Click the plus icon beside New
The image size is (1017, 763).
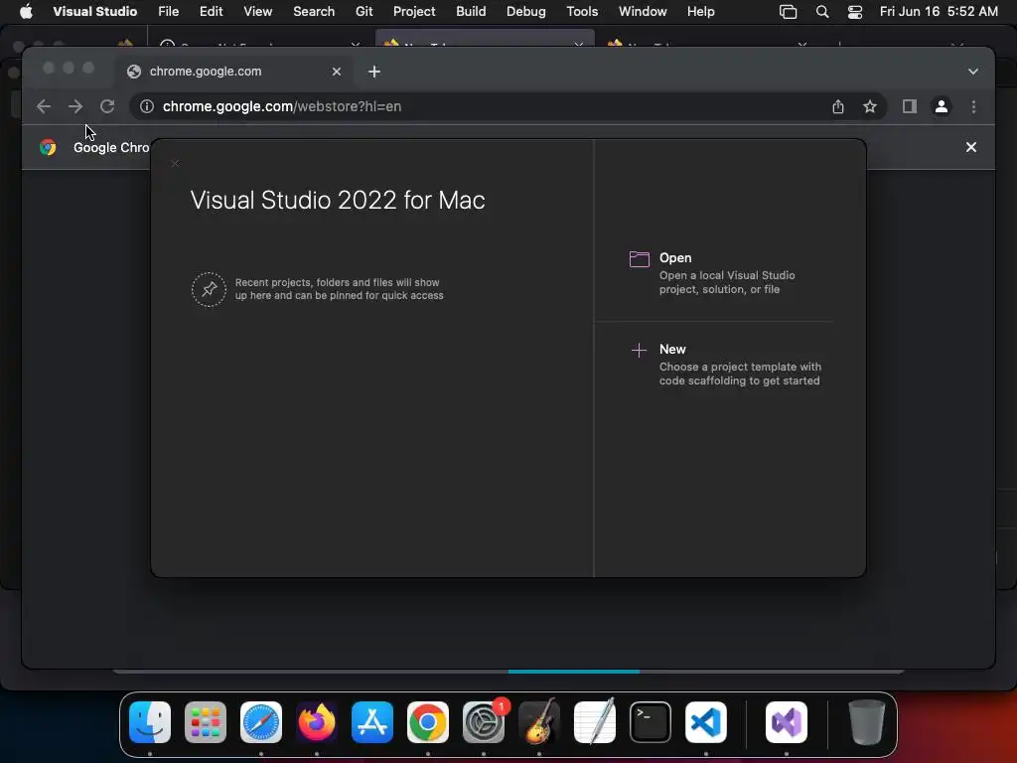[x=639, y=351]
